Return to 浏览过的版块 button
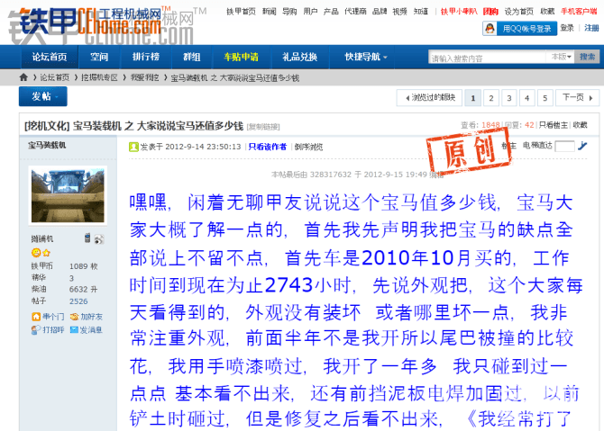 point(430,98)
